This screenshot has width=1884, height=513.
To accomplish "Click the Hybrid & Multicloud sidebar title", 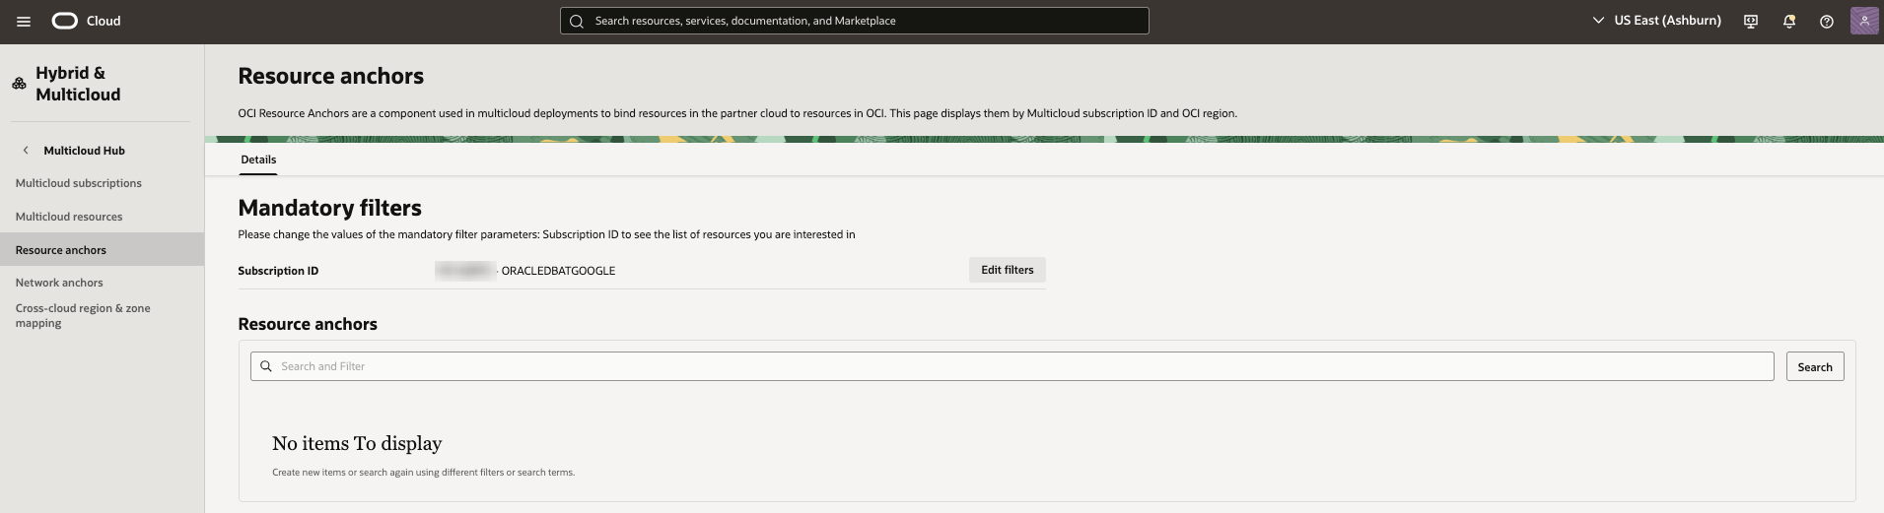I will click(x=78, y=84).
